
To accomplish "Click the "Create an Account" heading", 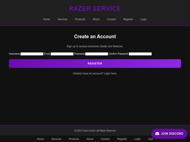I will pyautogui.click(x=95, y=36).
